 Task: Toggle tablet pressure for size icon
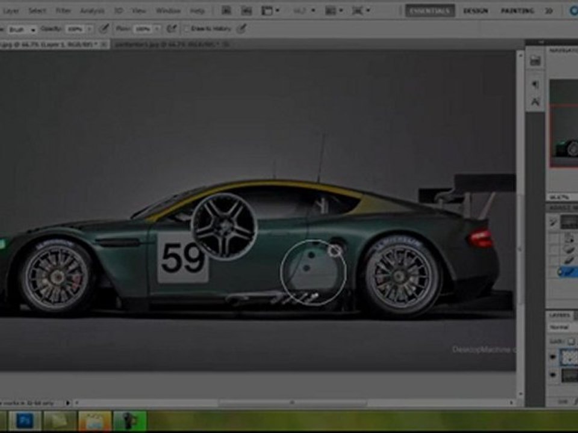[241, 28]
